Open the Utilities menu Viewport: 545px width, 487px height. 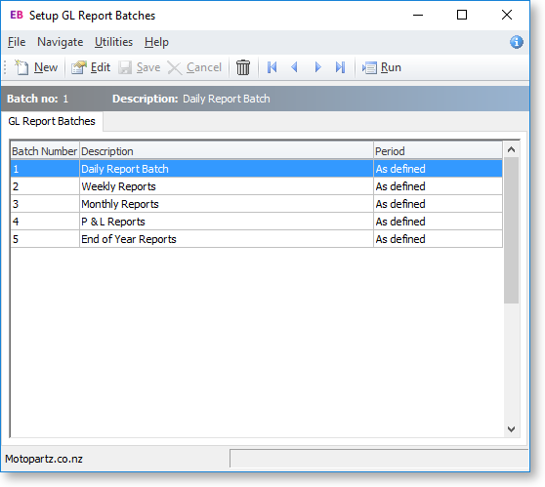(x=113, y=42)
